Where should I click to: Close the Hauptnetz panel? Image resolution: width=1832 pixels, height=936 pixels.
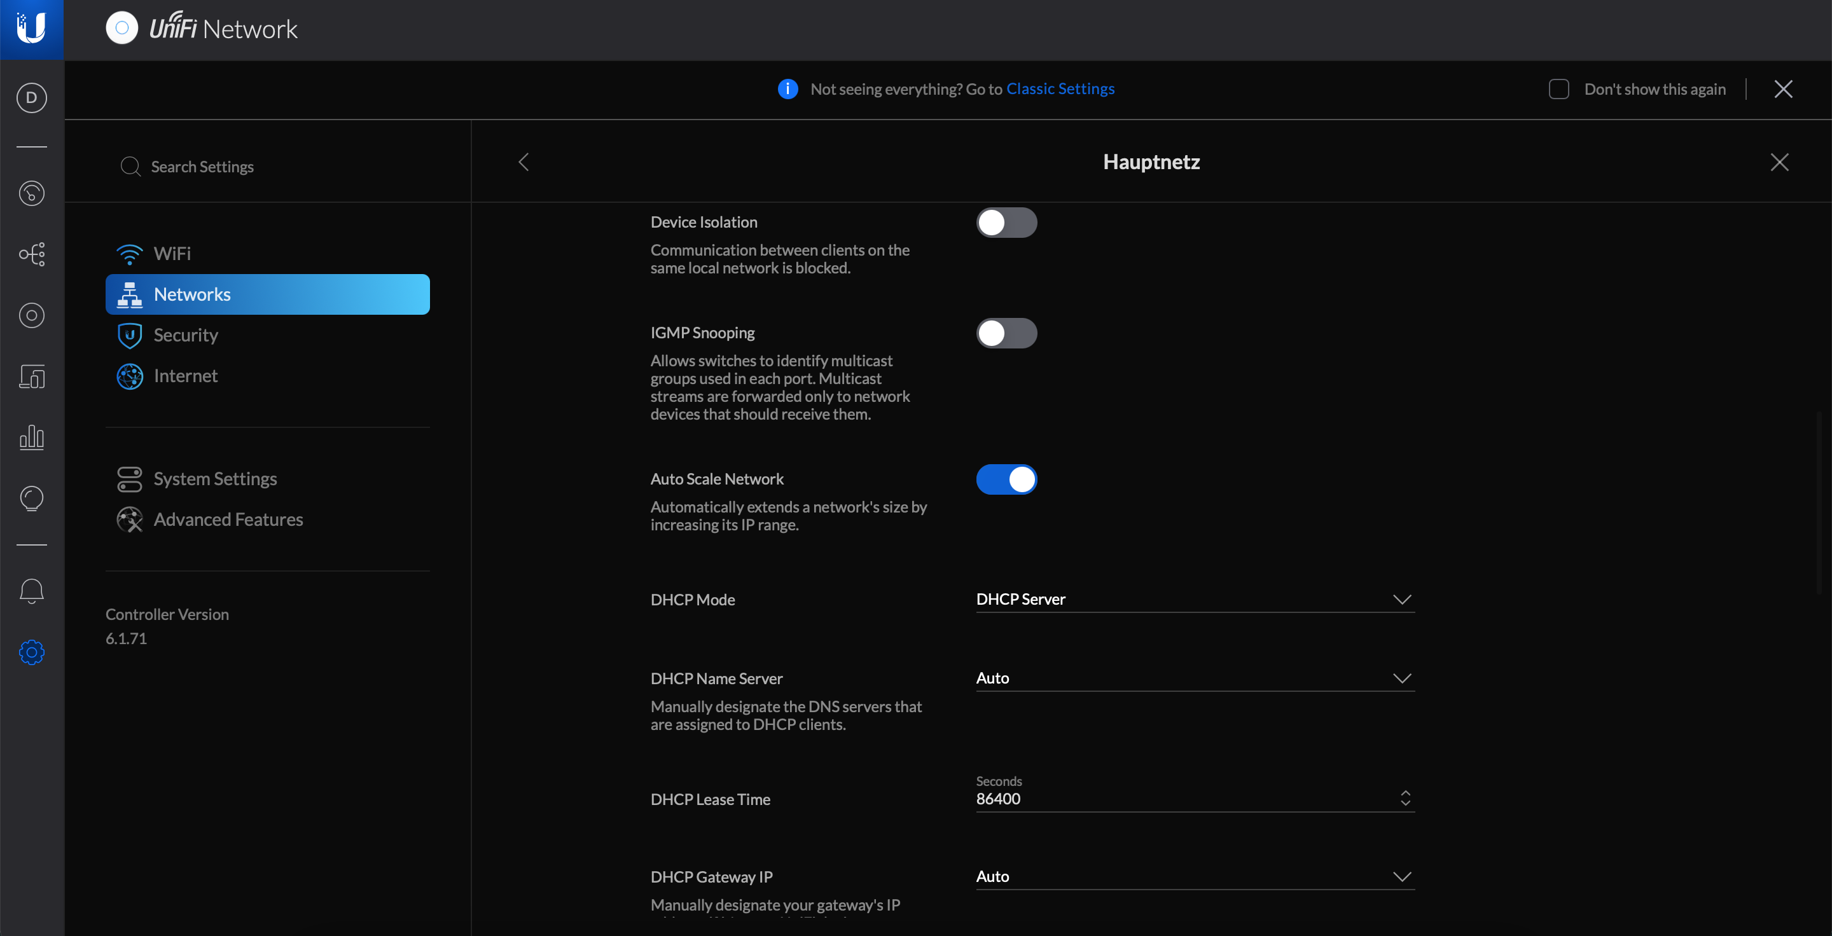pyautogui.click(x=1779, y=162)
